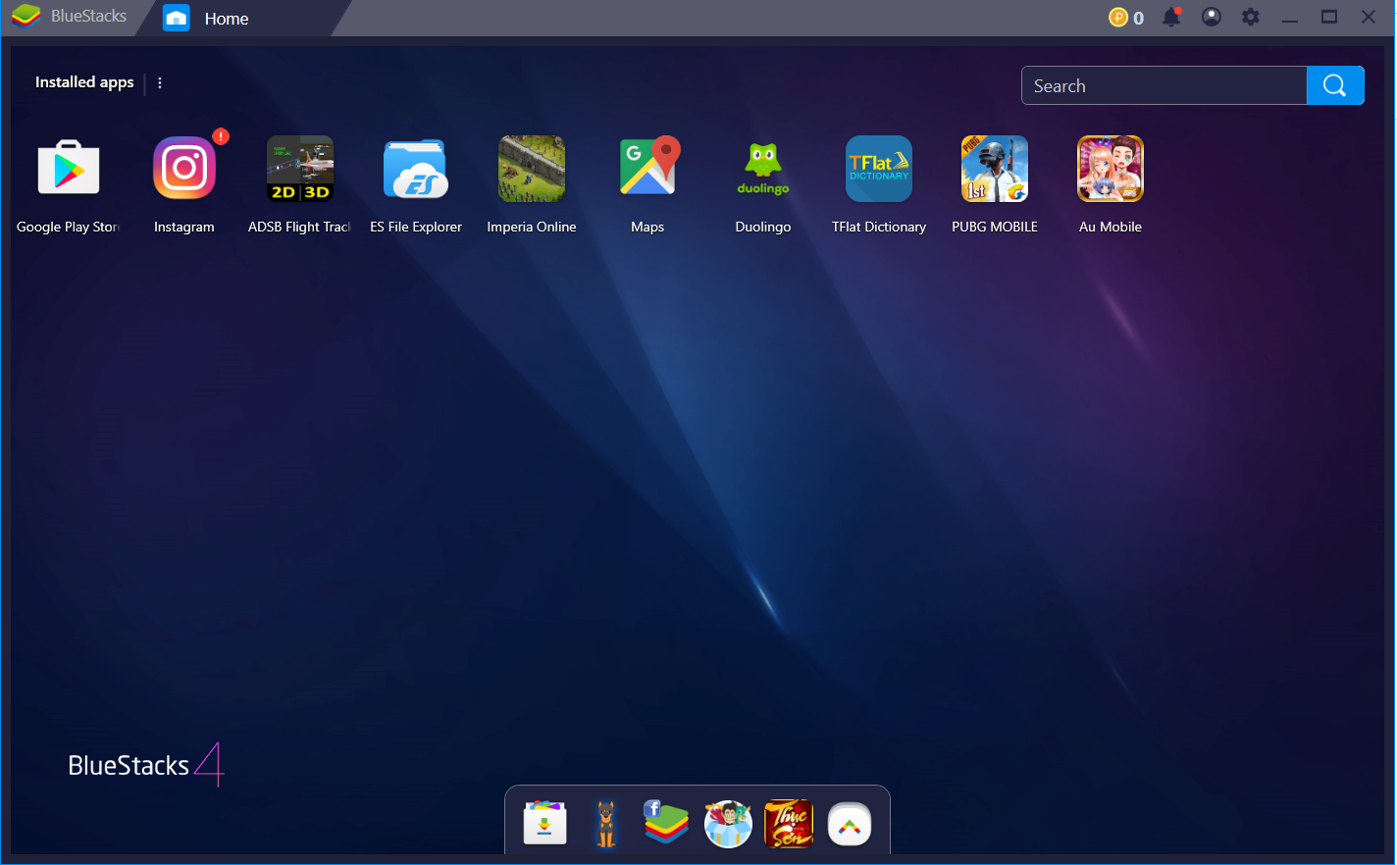Open the notifications bell
This screenshot has height=865, width=1397.
pos(1171,17)
